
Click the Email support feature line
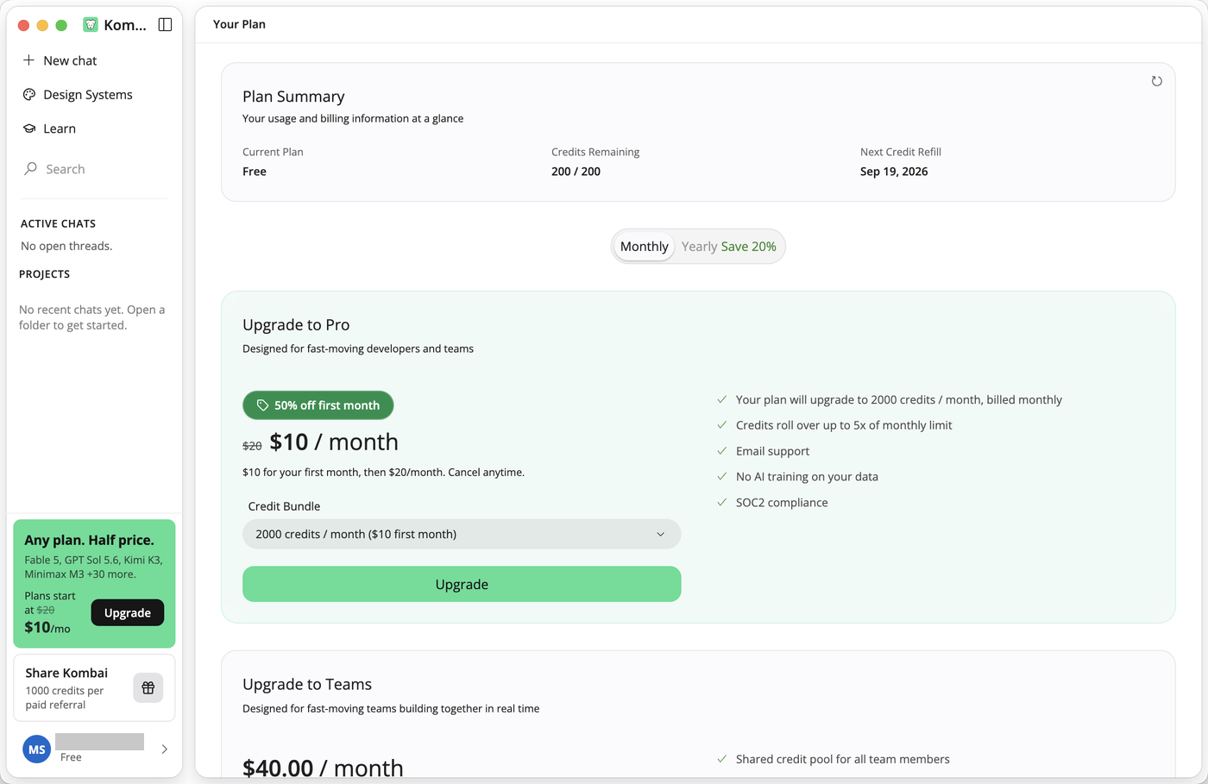pos(772,451)
